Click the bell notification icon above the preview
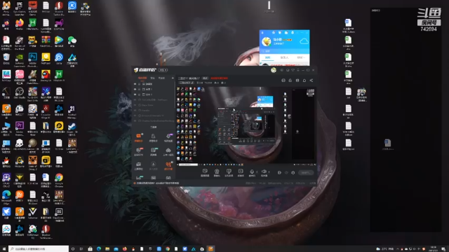 304,80
